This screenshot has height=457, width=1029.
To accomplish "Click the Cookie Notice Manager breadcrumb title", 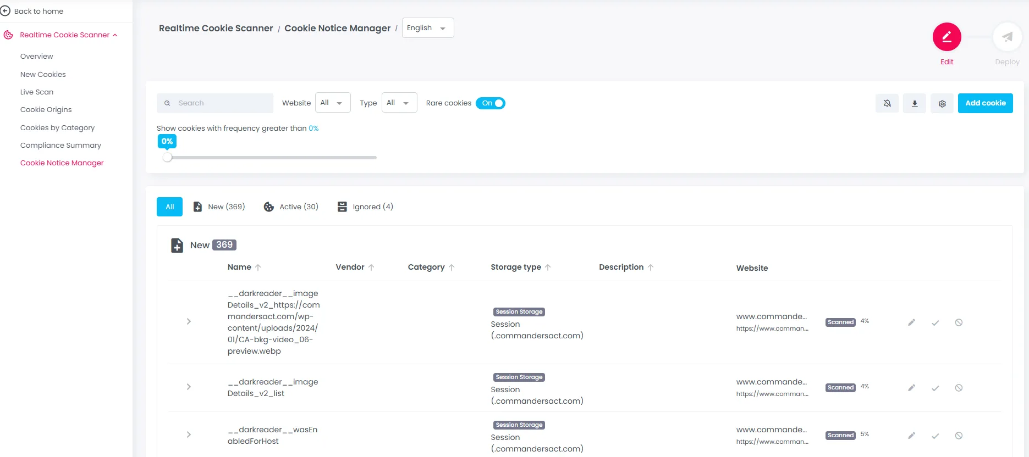I will point(337,29).
